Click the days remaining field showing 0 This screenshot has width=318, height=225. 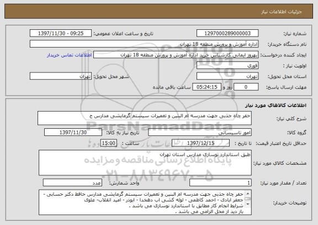click(246, 87)
